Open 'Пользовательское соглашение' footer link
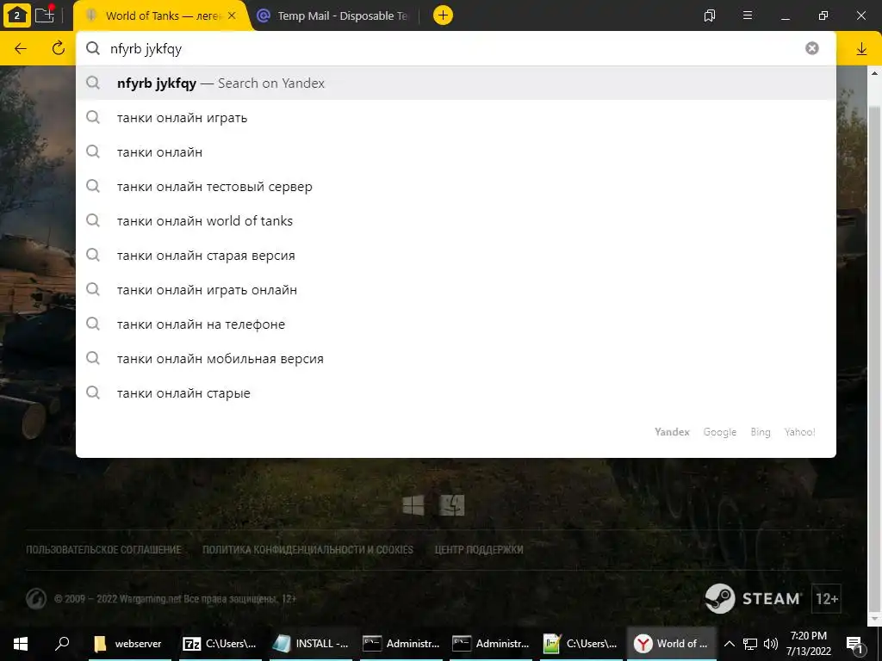882x661 pixels. 103,550
